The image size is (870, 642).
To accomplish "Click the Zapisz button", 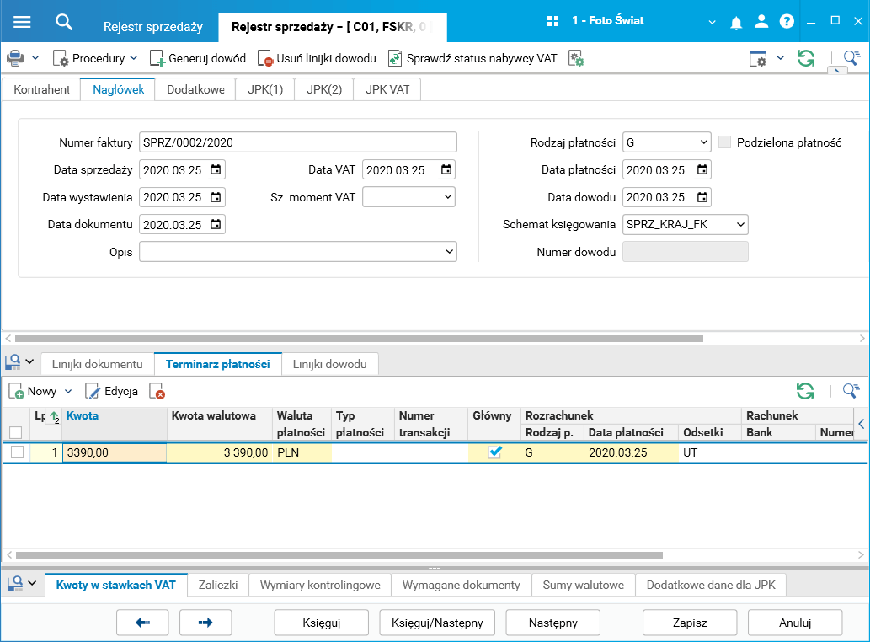I will [x=690, y=623].
